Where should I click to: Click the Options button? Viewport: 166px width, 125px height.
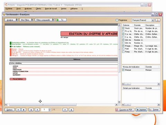point(10,110)
